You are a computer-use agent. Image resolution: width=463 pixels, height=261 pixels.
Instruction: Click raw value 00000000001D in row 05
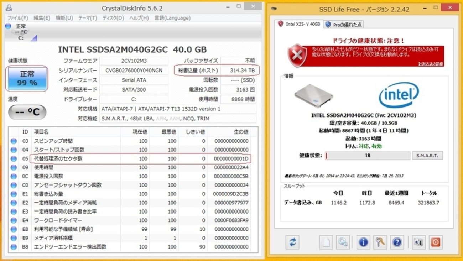click(x=231, y=159)
